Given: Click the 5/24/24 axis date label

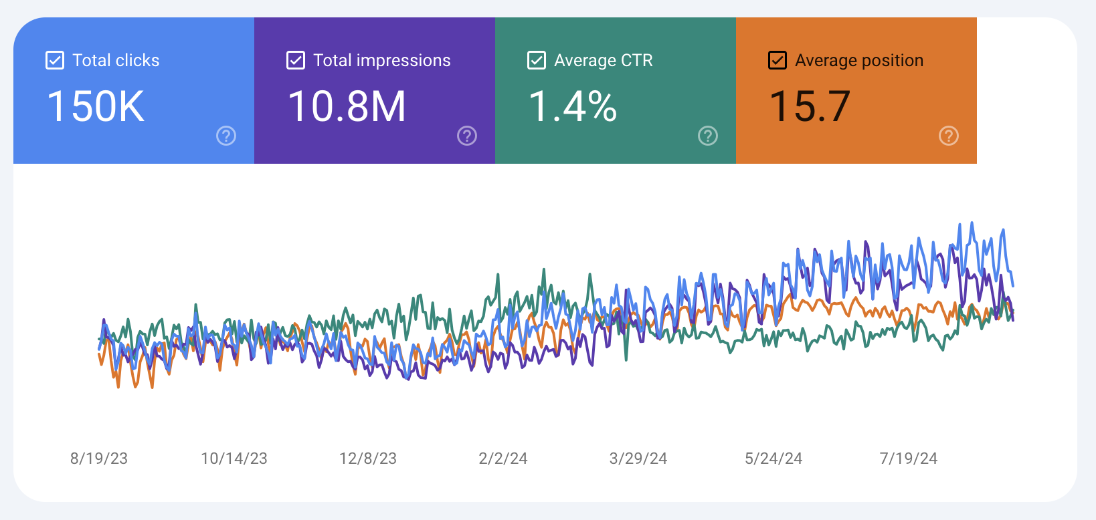Looking at the screenshot, I should (773, 459).
